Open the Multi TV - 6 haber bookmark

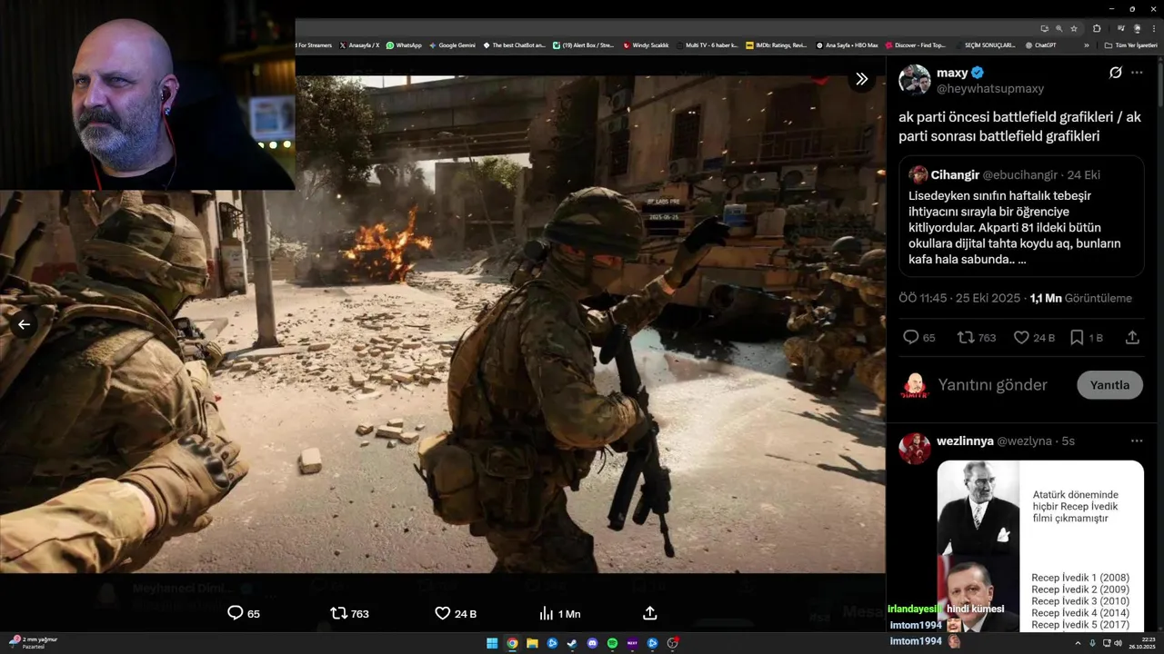click(x=707, y=45)
